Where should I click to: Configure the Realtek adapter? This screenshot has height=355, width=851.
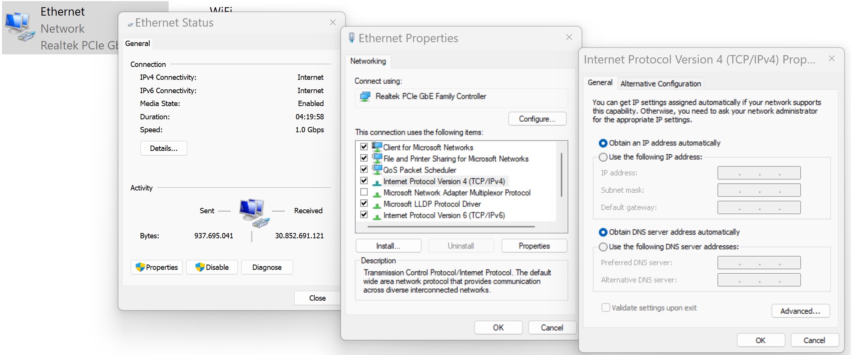pyautogui.click(x=537, y=119)
